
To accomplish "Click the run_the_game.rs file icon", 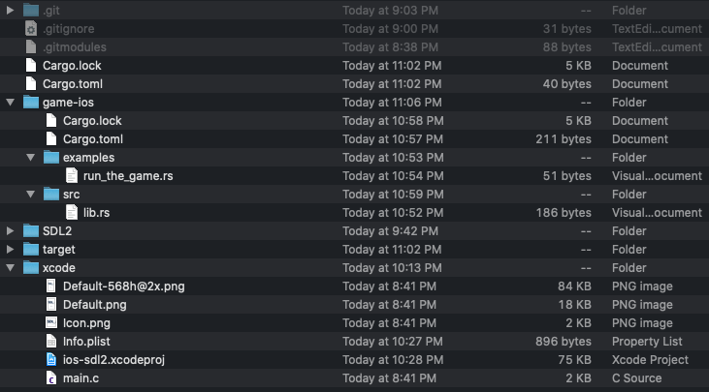I will [72, 176].
